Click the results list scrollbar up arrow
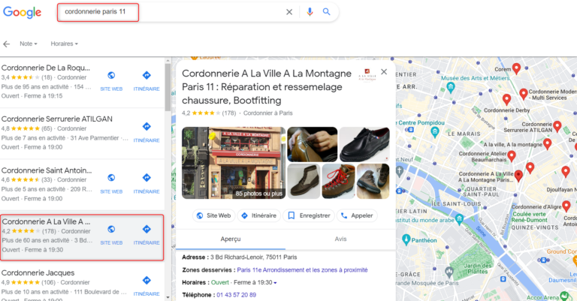 pyautogui.click(x=168, y=61)
